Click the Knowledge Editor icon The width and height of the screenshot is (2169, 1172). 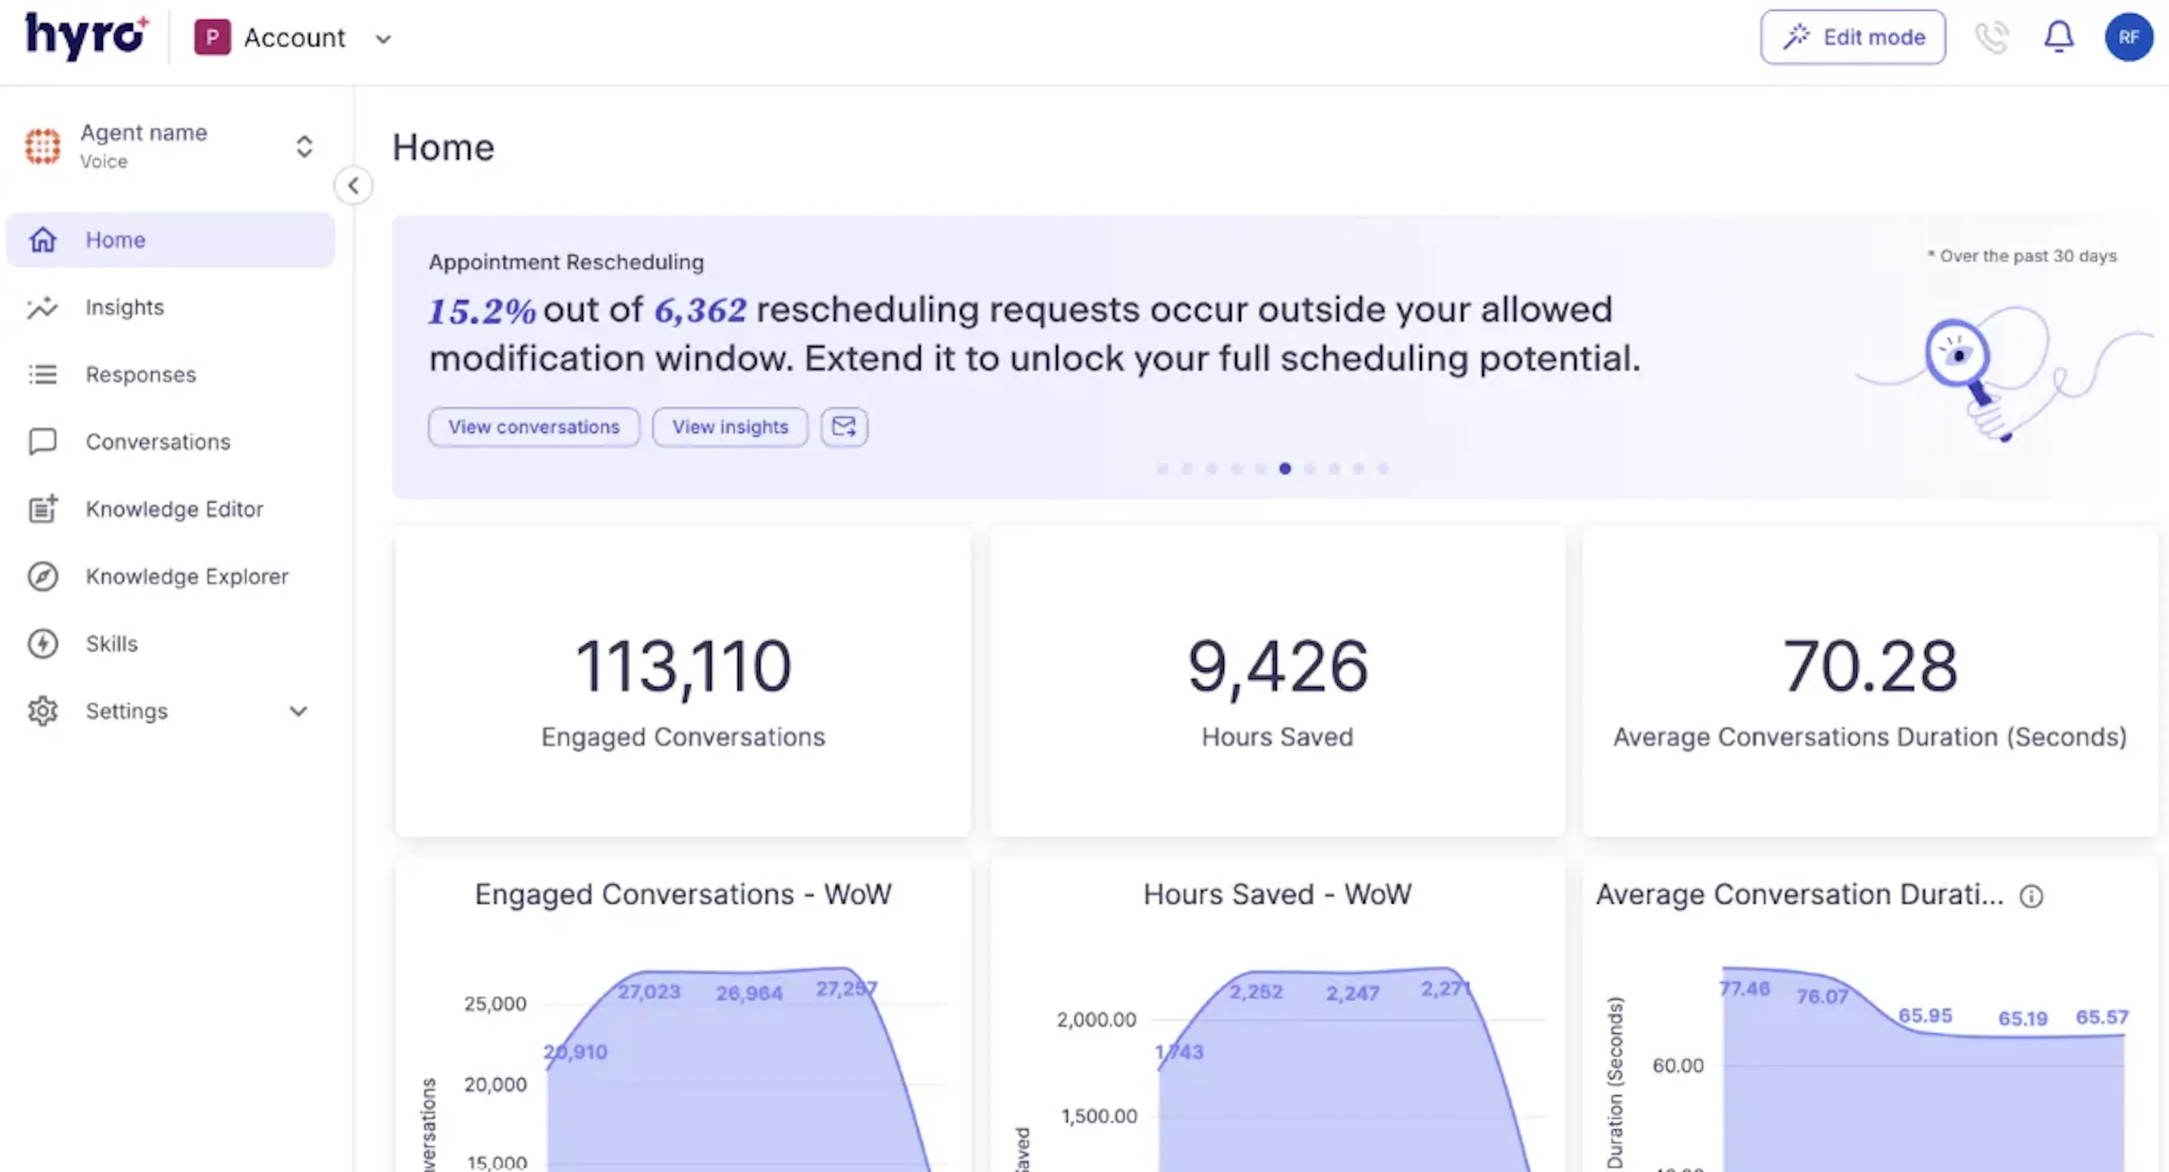(x=43, y=508)
